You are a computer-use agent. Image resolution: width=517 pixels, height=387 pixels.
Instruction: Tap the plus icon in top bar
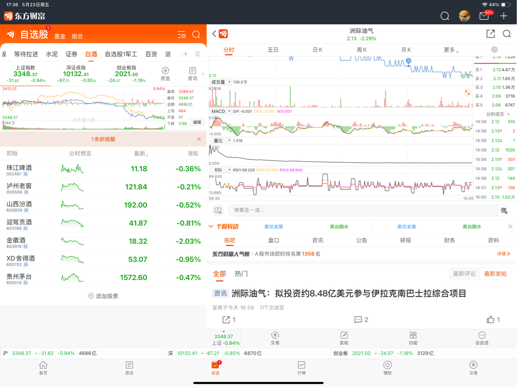click(503, 16)
